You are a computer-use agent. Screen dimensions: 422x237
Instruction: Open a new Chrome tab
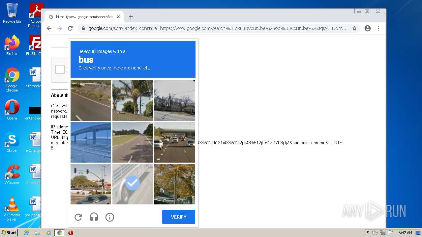131,17
